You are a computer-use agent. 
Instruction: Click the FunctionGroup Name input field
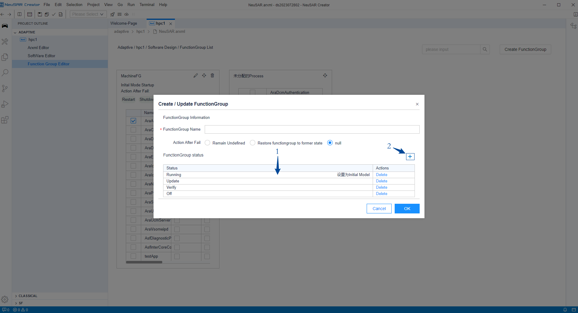[x=312, y=129]
